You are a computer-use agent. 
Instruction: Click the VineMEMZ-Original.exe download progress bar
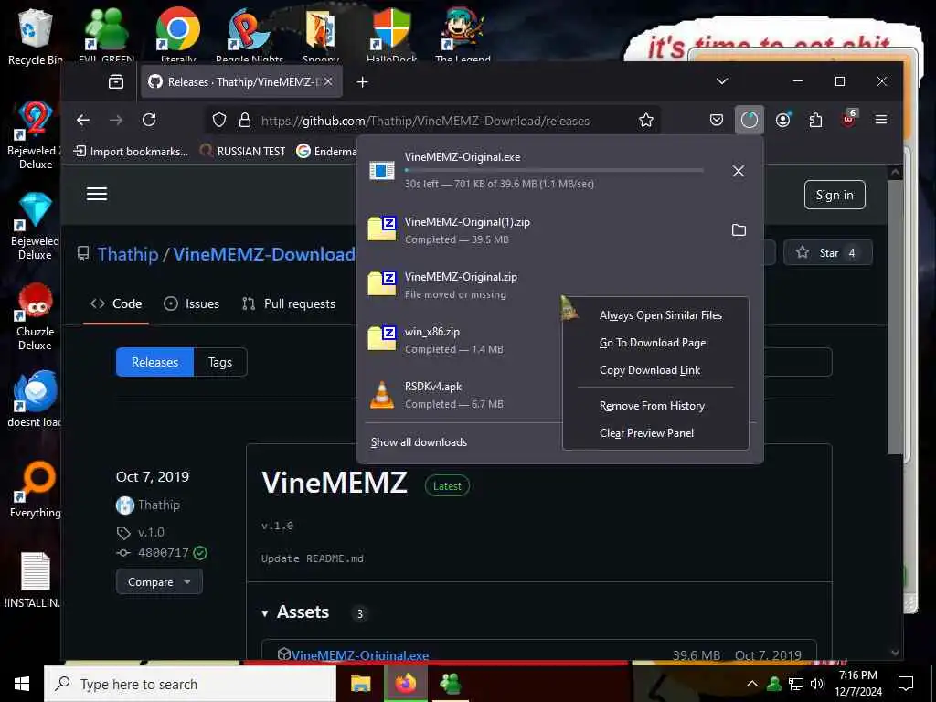tap(554, 171)
